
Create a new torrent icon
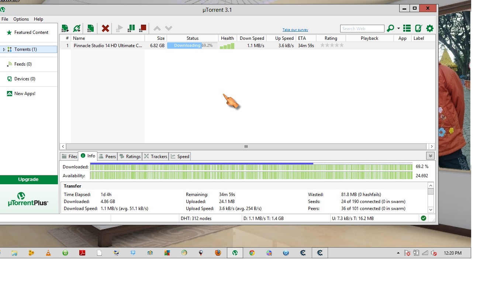90,28
